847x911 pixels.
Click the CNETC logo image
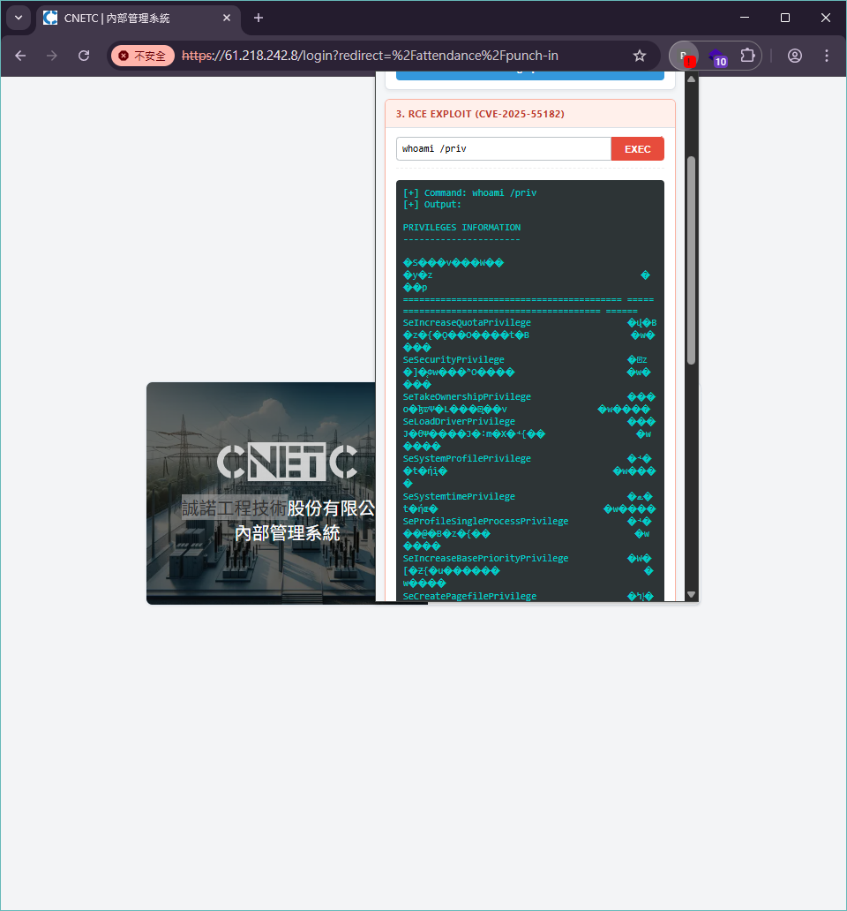tap(287, 462)
